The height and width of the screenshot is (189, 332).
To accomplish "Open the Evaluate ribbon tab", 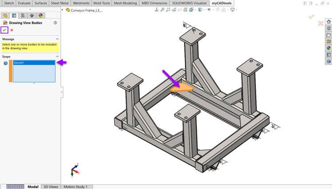I will [24, 3].
